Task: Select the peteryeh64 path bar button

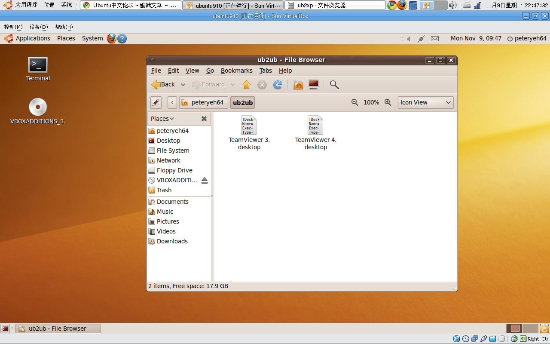Action: [x=203, y=102]
